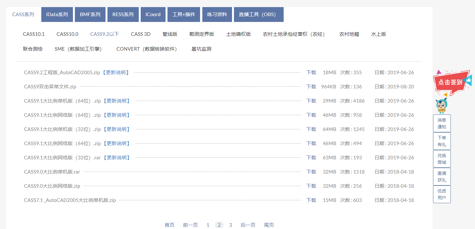Open 更新说明 in the row with 次数 494
Image resolution: width=475 pixels, height=229 pixels.
[117, 144]
